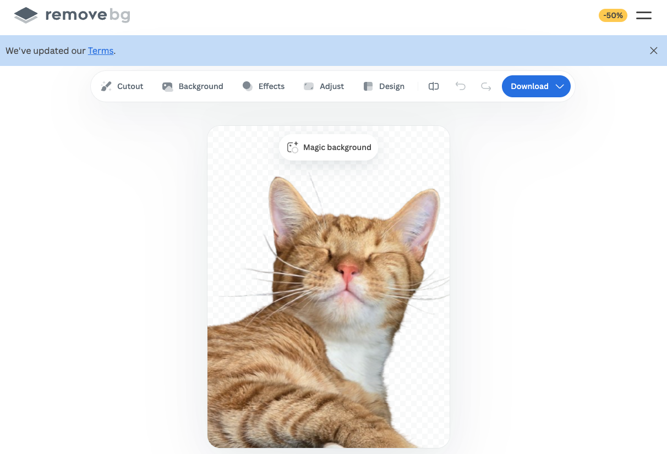Image resolution: width=667 pixels, height=454 pixels.
Task: Click the Magic background sparkle icon
Action: (293, 147)
